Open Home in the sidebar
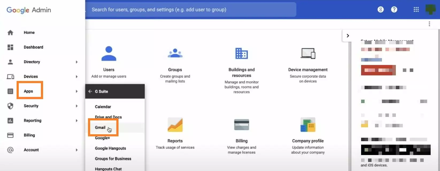The image size is (440, 171). click(x=29, y=32)
